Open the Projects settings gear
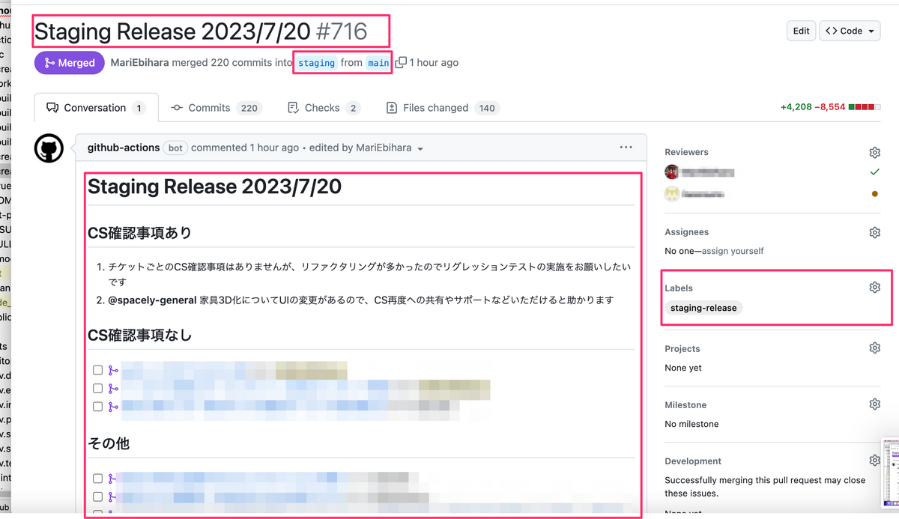Viewport: 899px width, 519px height. (x=874, y=347)
